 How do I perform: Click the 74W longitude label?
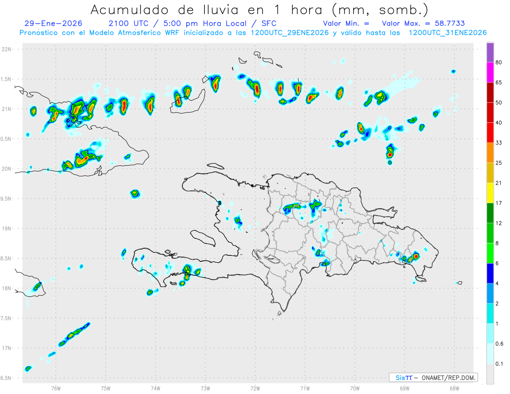click(155, 388)
